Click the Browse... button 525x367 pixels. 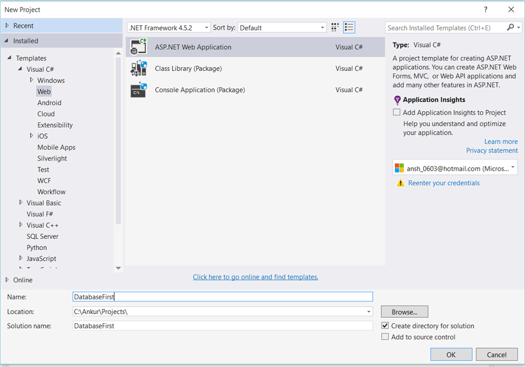[405, 312]
